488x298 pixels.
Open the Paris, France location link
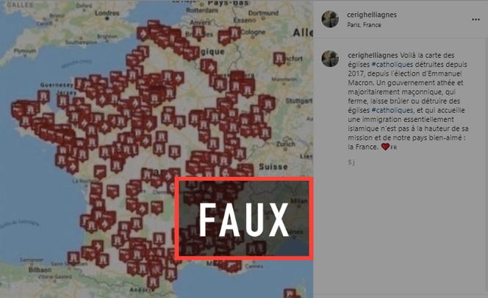pyautogui.click(x=364, y=25)
